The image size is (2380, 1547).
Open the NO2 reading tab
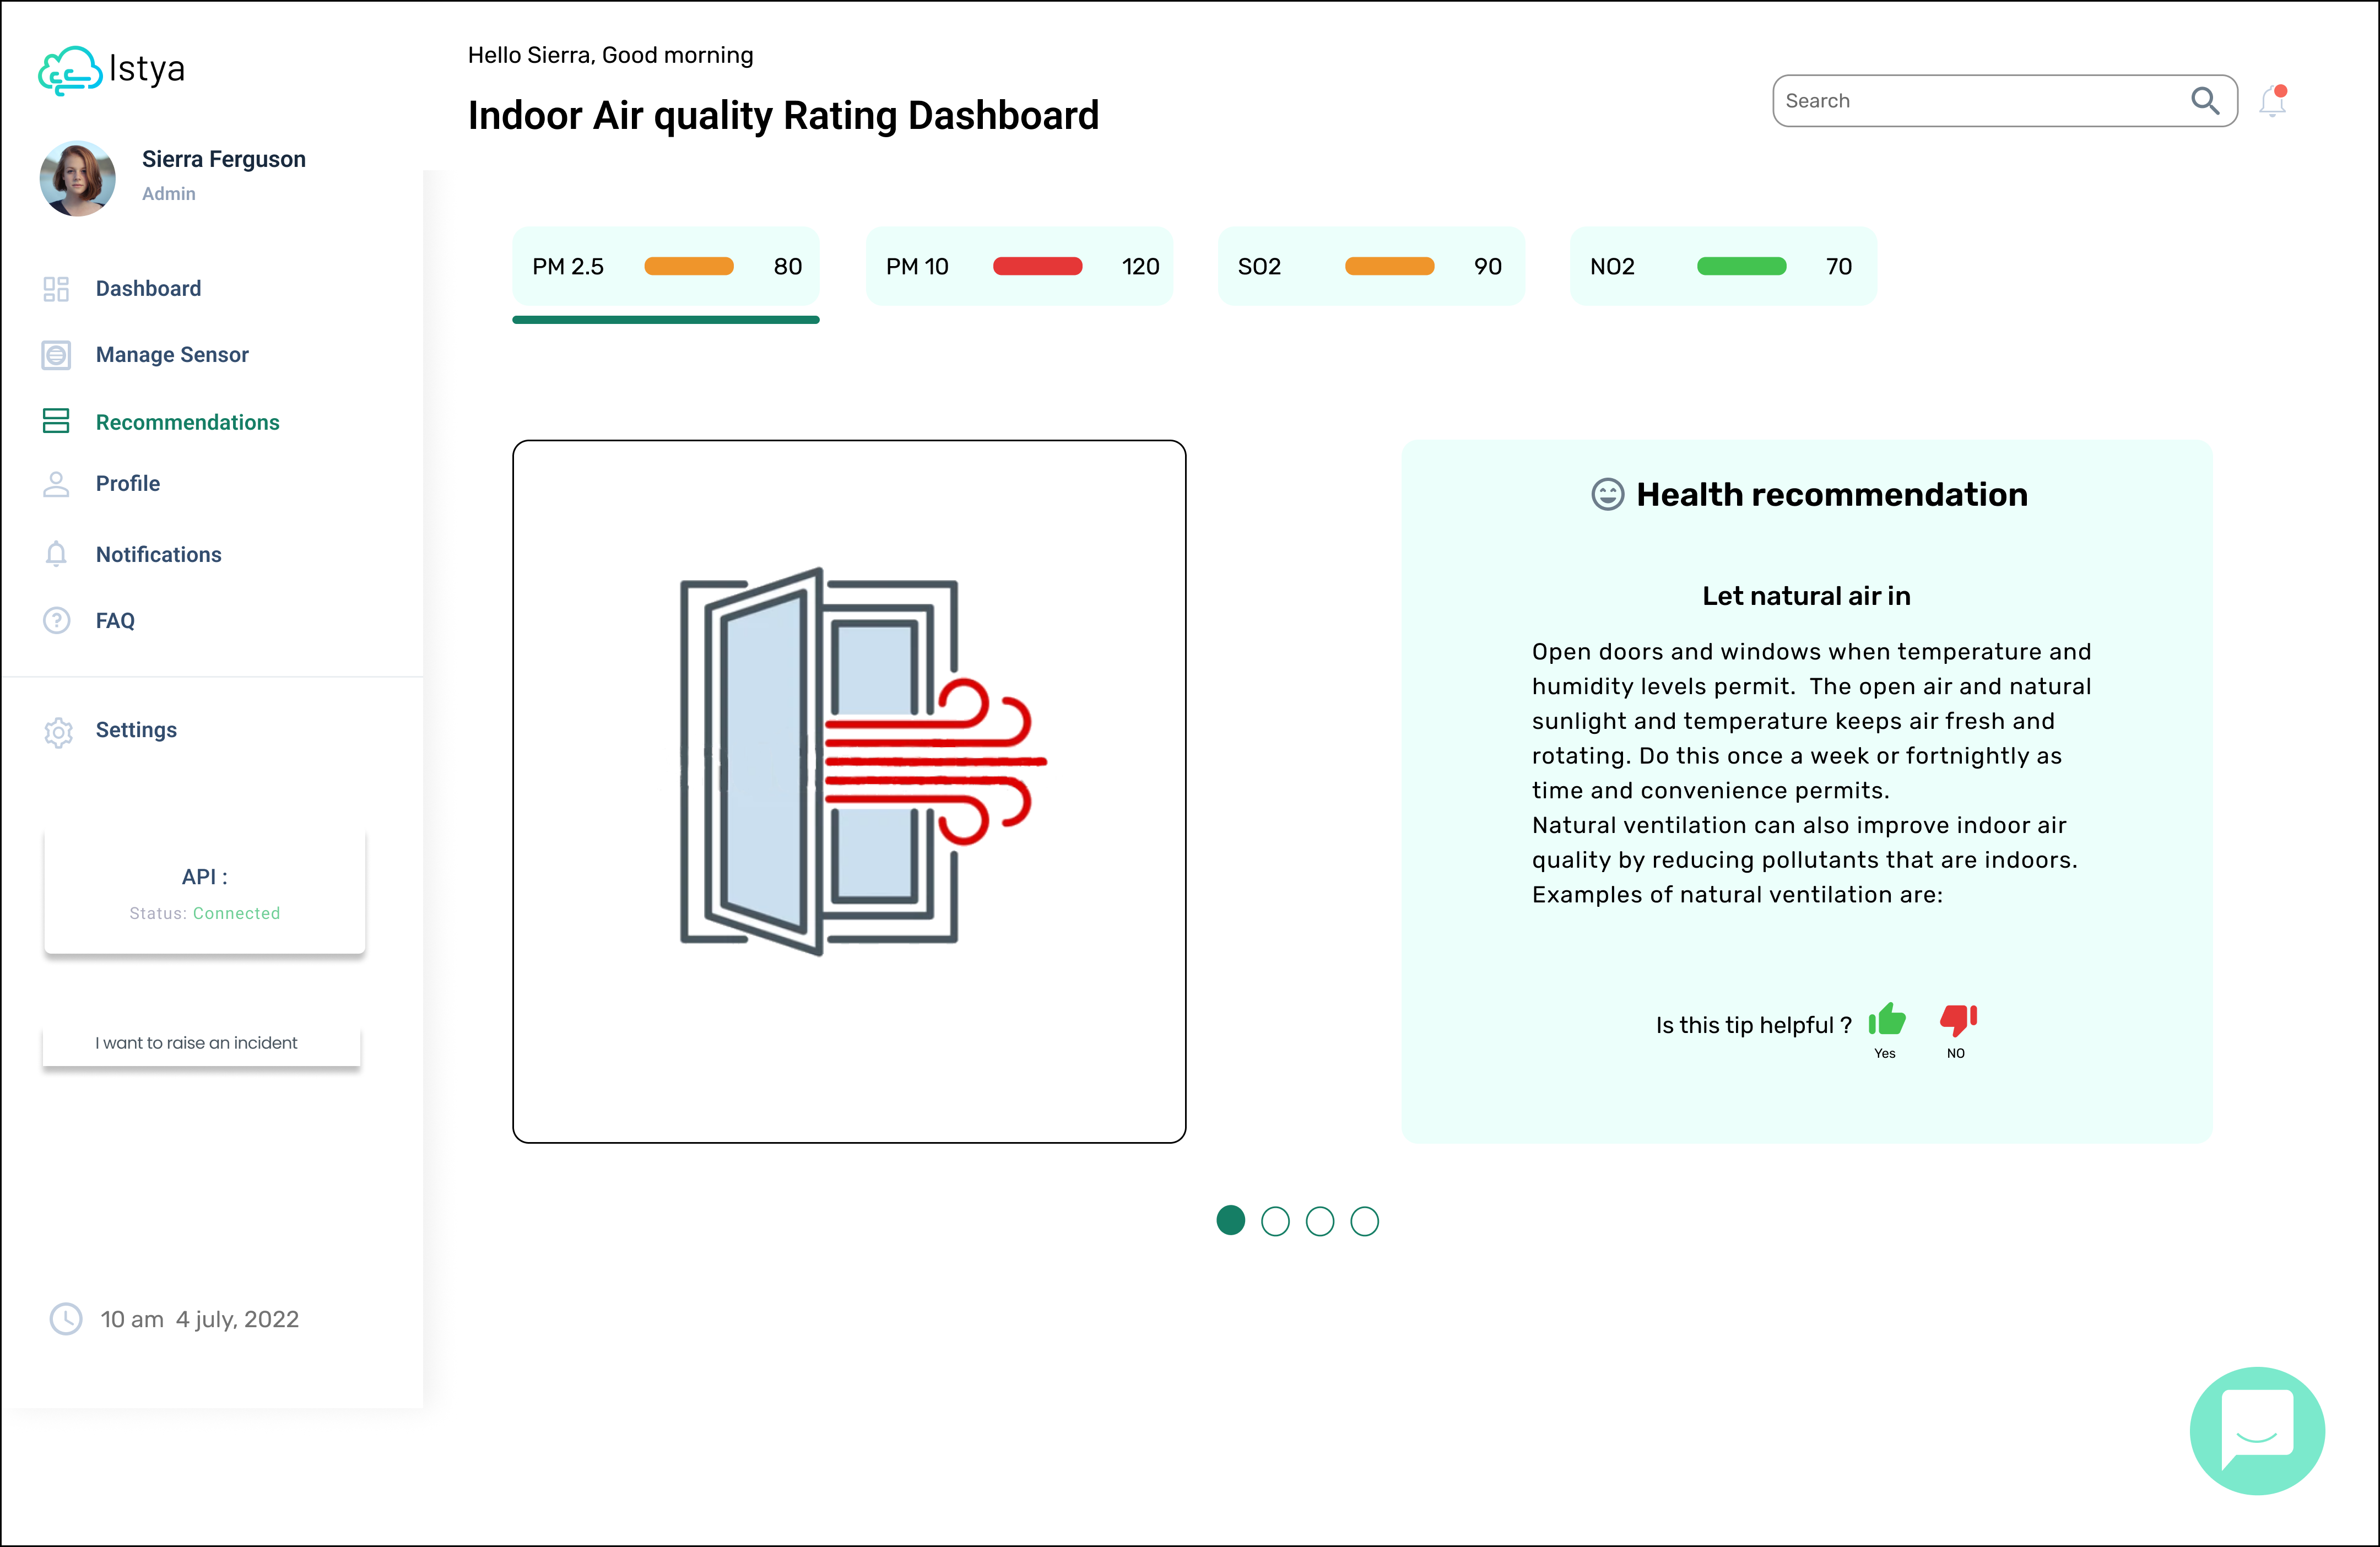coord(1723,266)
